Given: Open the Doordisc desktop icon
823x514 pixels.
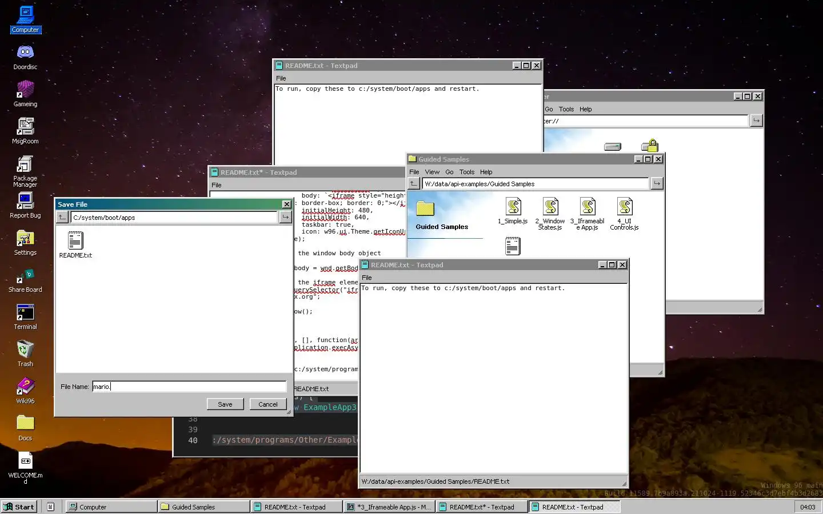Looking at the screenshot, I should (25, 57).
